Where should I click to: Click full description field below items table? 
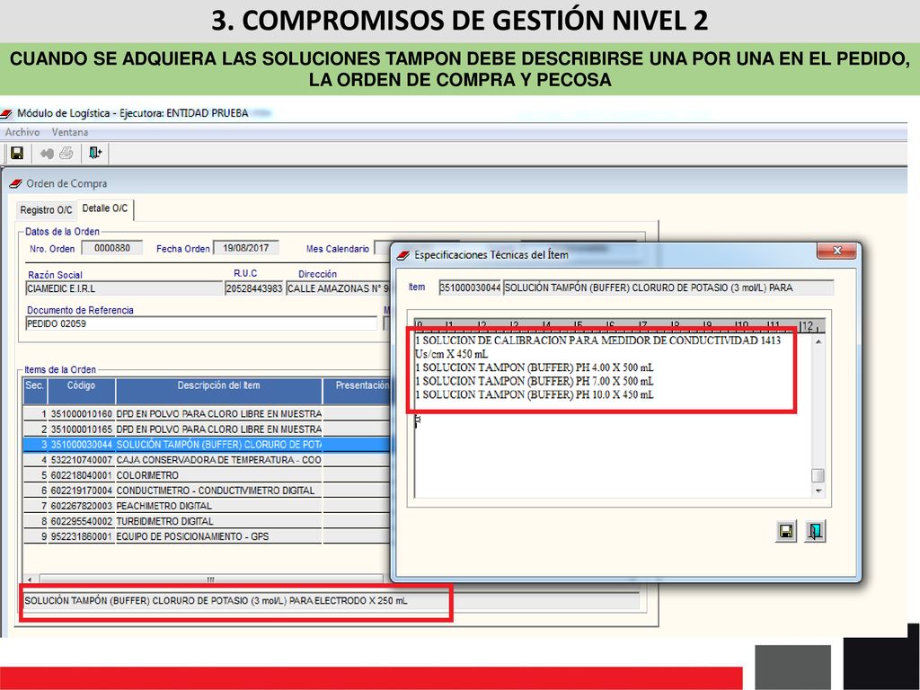pos(332,601)
